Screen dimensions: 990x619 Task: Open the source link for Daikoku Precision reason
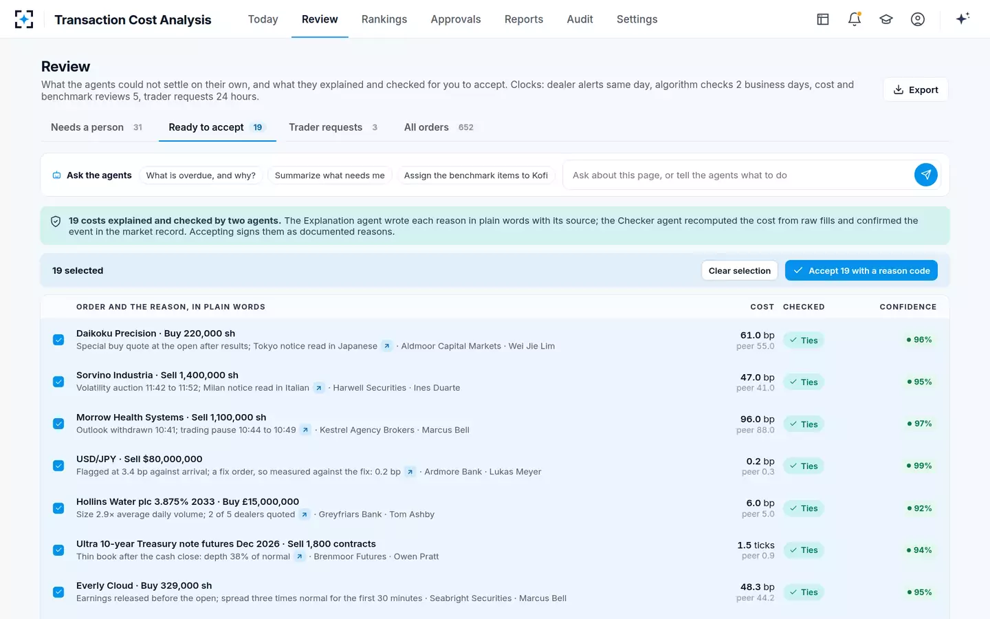pos(387,346)
